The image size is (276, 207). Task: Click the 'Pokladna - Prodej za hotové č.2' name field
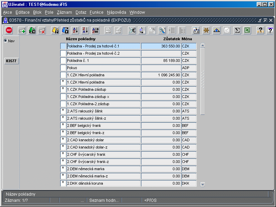pos(103,53)
